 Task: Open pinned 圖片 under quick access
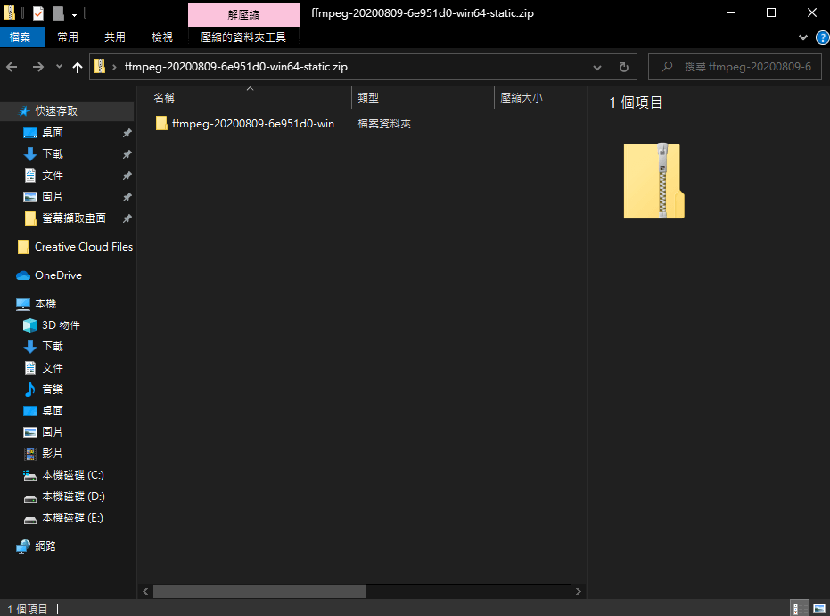[53, 196]
